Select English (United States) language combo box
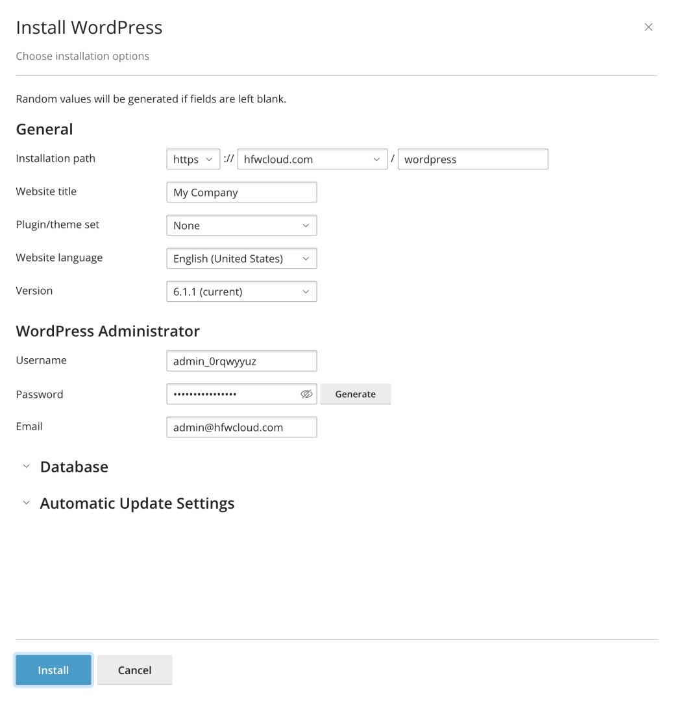This screenshot has width=675, height=706. coord(241,258)
